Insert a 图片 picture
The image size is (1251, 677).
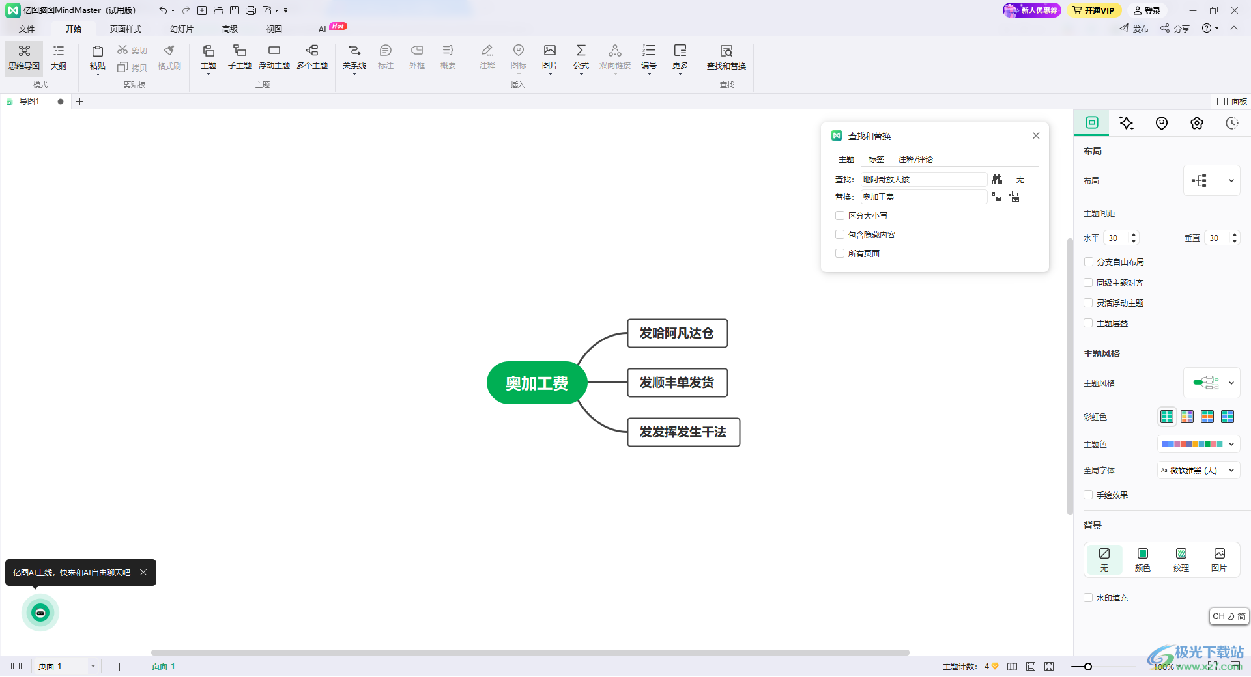tap(550, 58)
